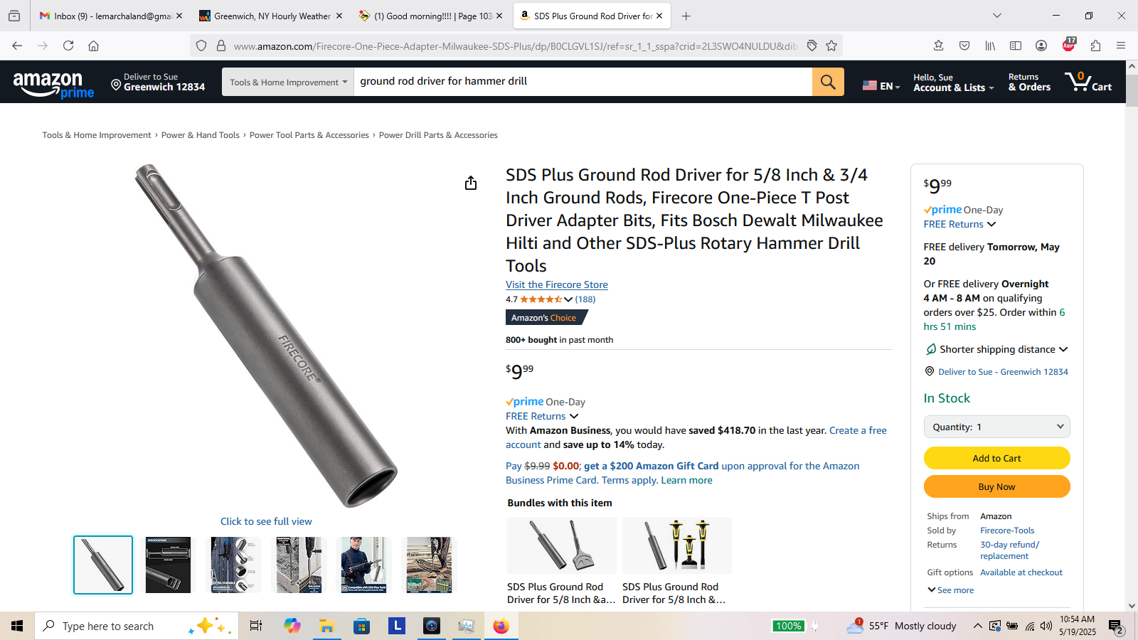The height and width of the screenshot is (640, 1138).
Task: Select the second product thumbnail image
Action: (x=168, y=565)
